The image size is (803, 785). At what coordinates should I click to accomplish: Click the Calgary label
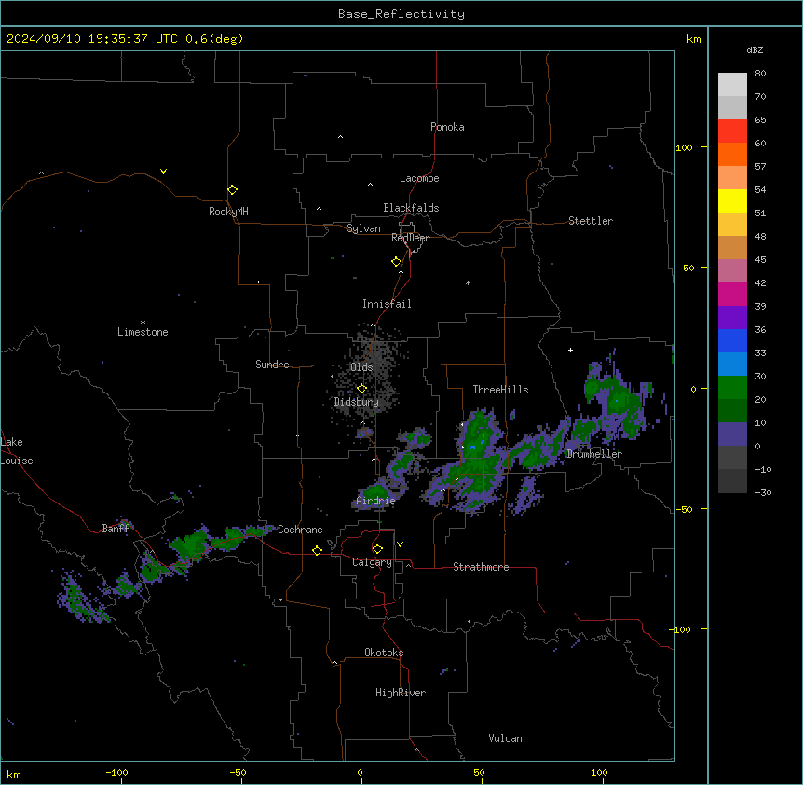pyautogui.click(x=372, y=562)
